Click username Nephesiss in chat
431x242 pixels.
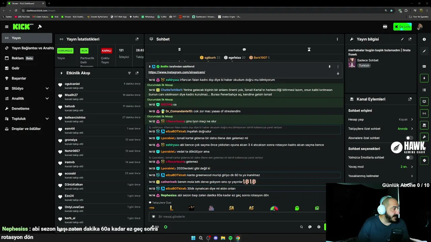[x=169, y=195]
